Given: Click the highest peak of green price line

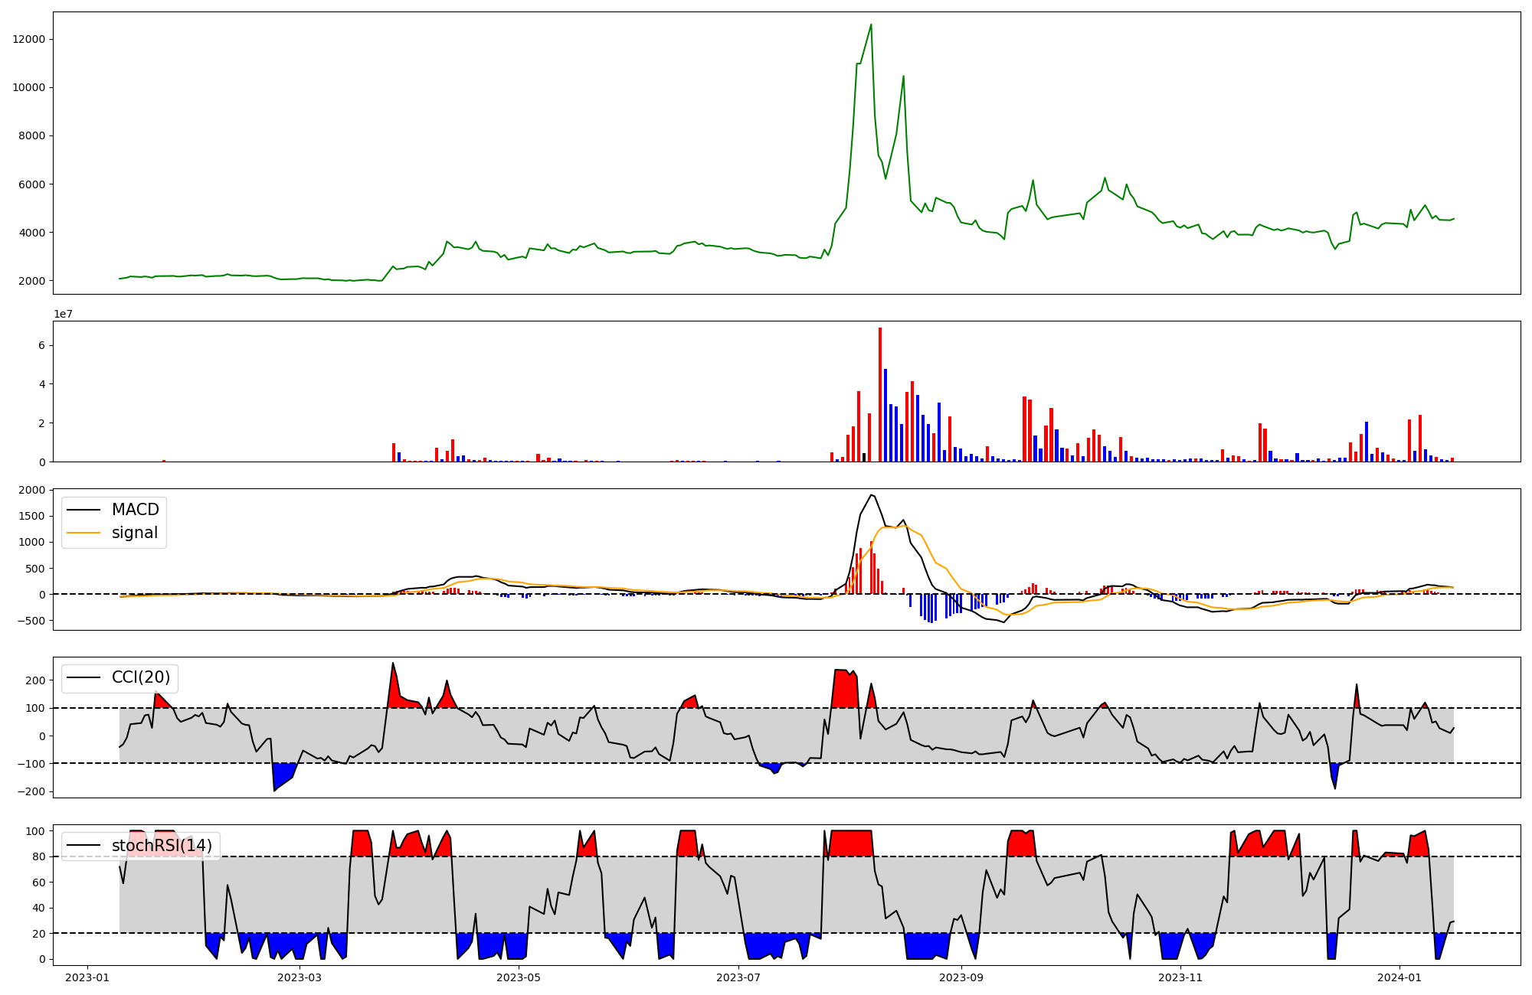Looking at the screenshot, I should point(871,24).
